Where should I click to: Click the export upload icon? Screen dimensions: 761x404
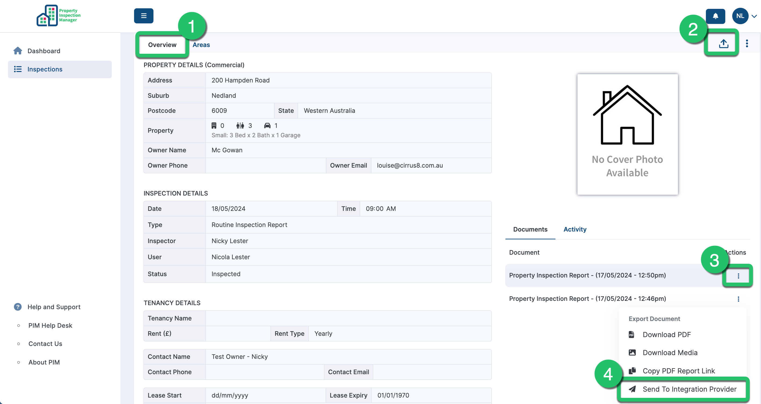(723, 44)
